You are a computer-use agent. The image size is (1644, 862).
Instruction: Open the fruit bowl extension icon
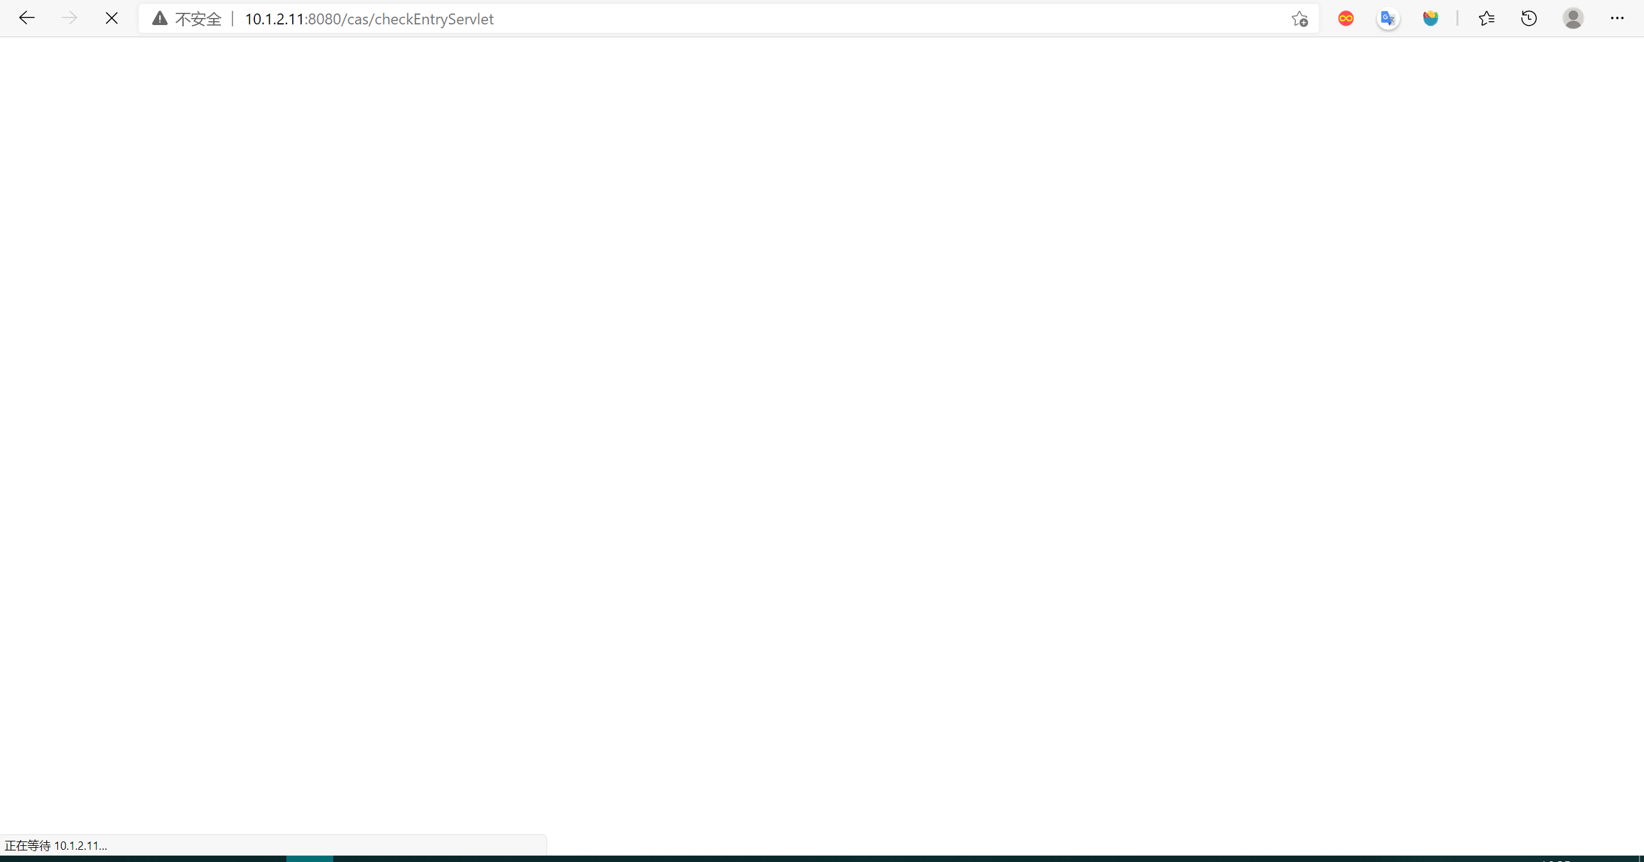tap(1430, 19)
